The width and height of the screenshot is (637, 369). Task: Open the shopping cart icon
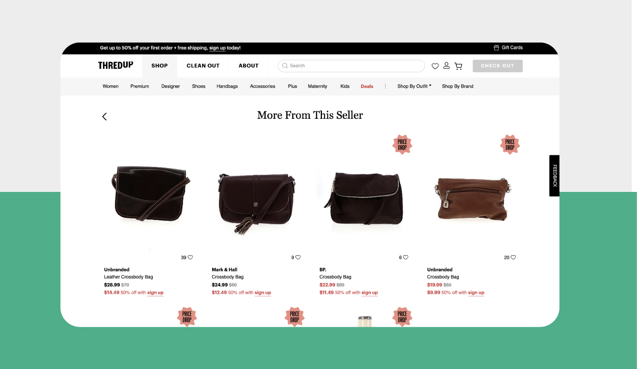458,66
